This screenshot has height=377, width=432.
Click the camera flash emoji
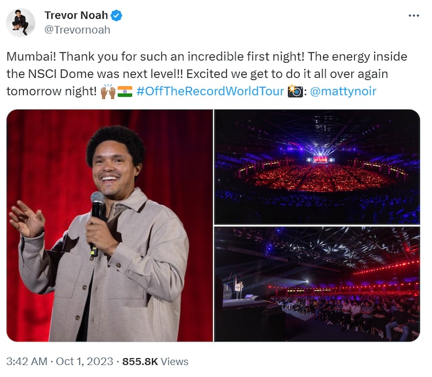pos(295,92)
